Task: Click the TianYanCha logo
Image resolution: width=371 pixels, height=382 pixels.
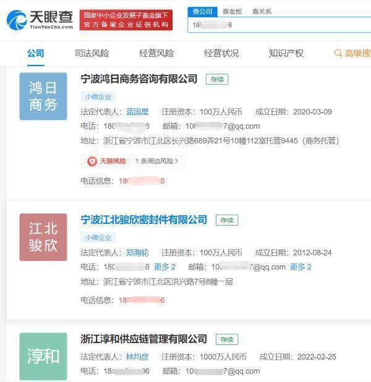Action: click(40, 20)
